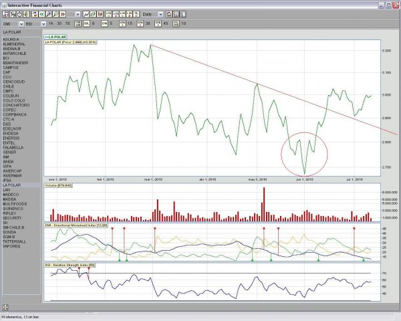Select the first LOG scale button with the green mark
The width and height of the screenshot is (401, 321).
click(108, 14)
